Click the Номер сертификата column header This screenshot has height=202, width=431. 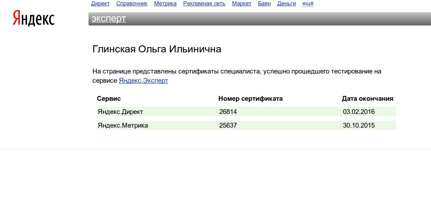tap(250, 99)
